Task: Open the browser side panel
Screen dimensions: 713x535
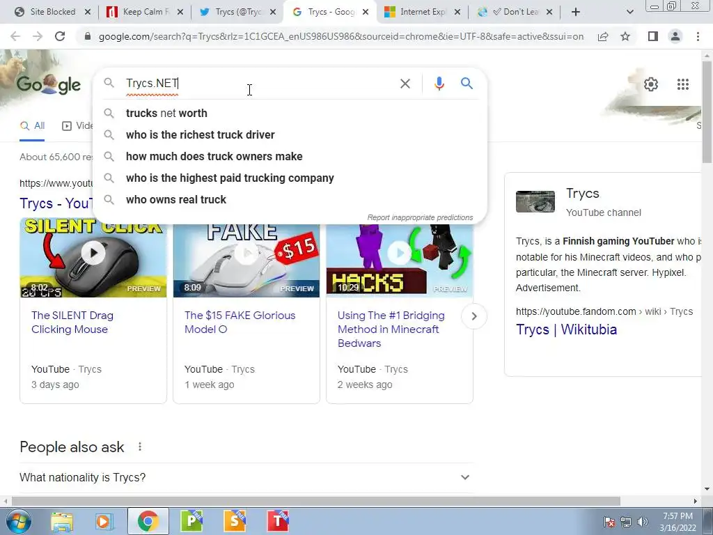Action: [x=653, y=36]
